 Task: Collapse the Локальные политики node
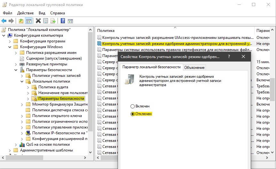pos(22,81)
